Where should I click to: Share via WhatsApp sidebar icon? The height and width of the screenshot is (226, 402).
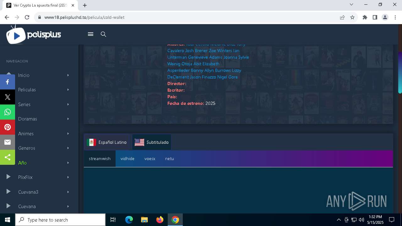pyautogui.click(x=8, y=112)
